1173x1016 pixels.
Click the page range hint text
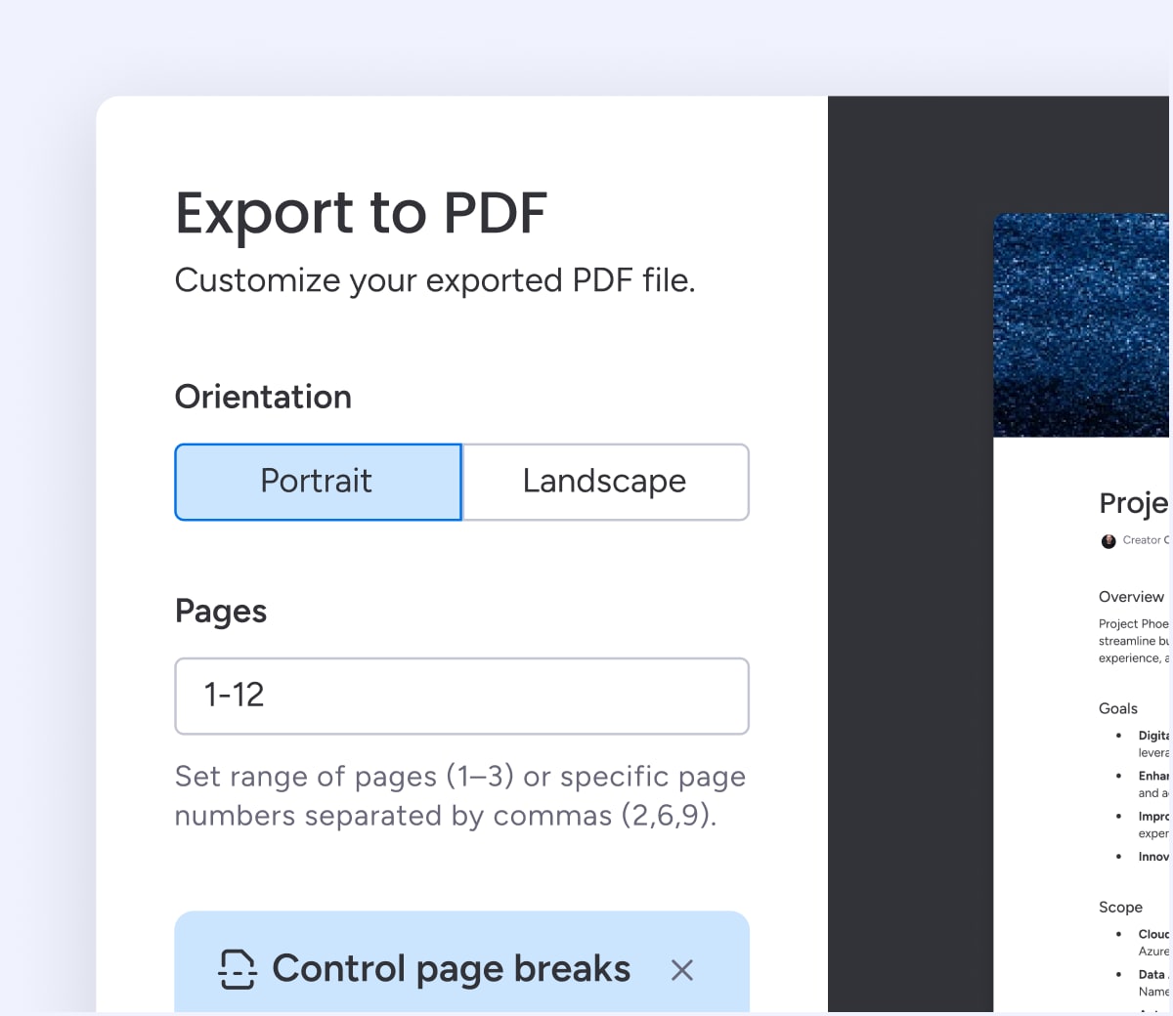(460, 795)
